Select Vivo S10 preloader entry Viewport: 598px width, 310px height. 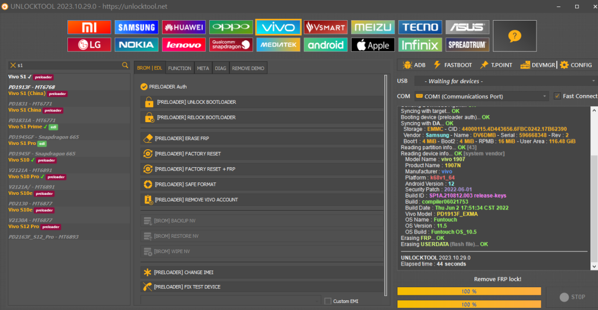pos(33,160)
